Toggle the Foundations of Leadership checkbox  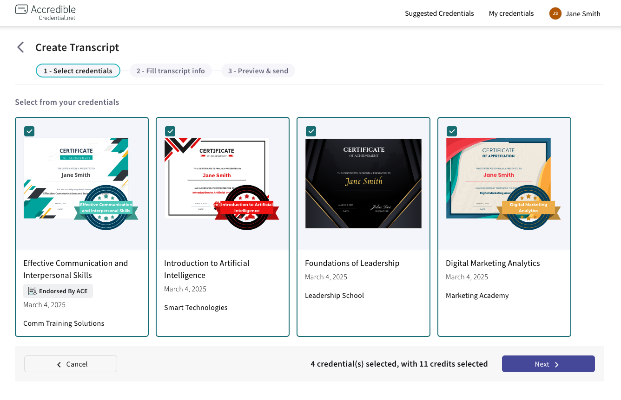(311, 131)
